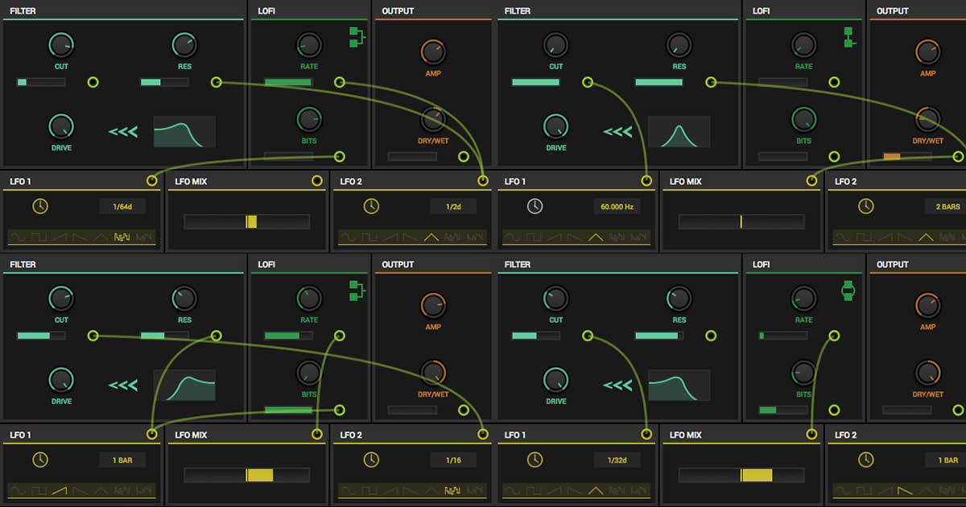Click the 60.000 Hz rate field

(x=617, y=207)
